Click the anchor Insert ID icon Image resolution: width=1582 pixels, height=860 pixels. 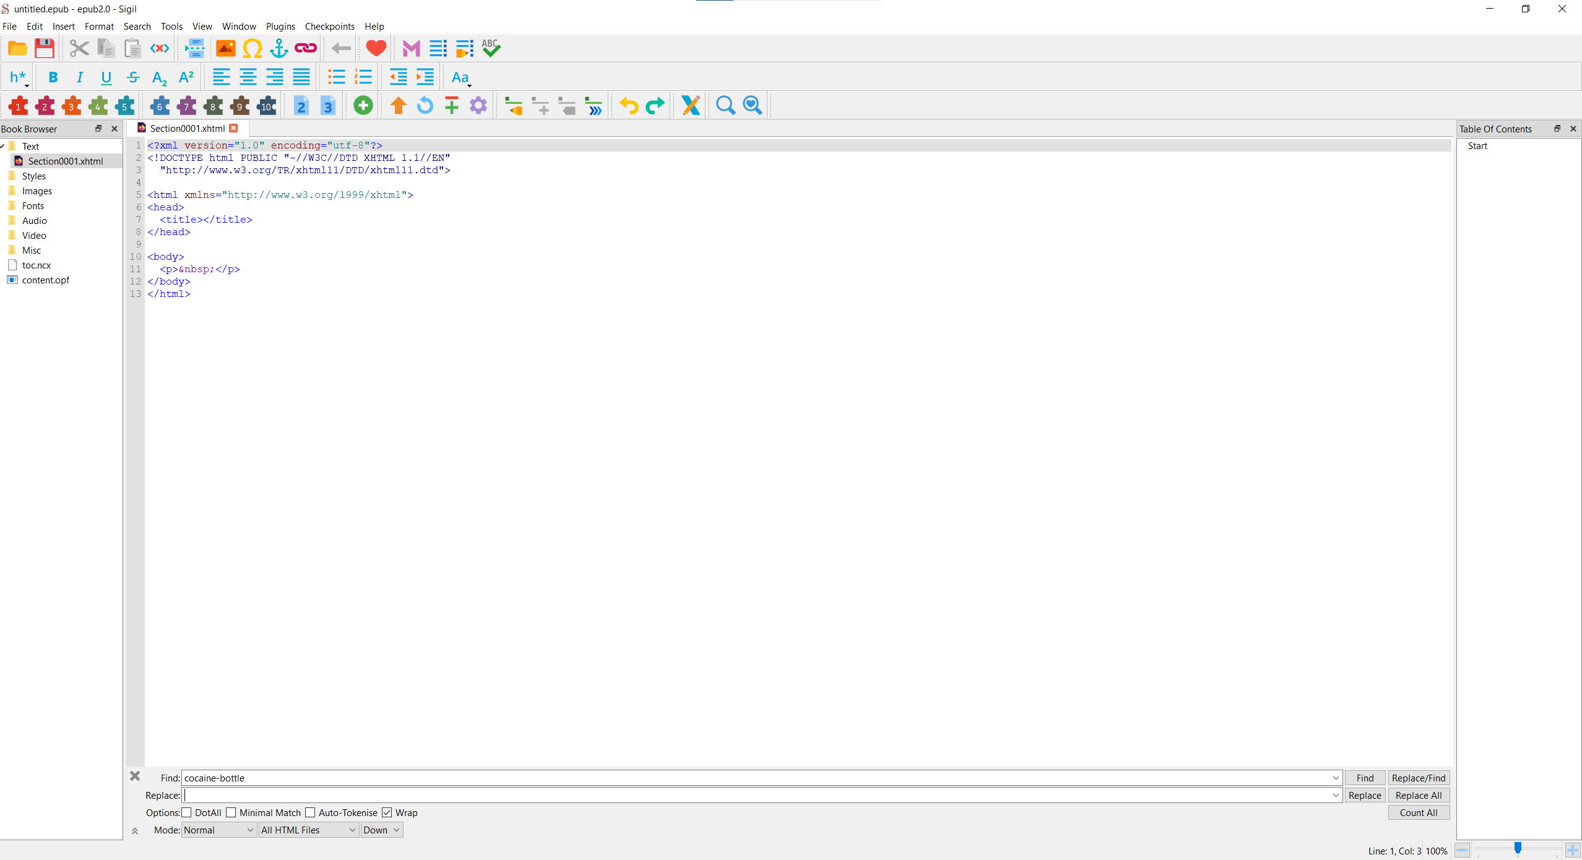[279, 48]
